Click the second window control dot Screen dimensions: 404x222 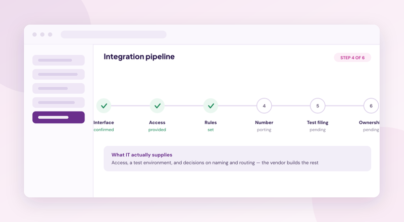pos(42,34)
